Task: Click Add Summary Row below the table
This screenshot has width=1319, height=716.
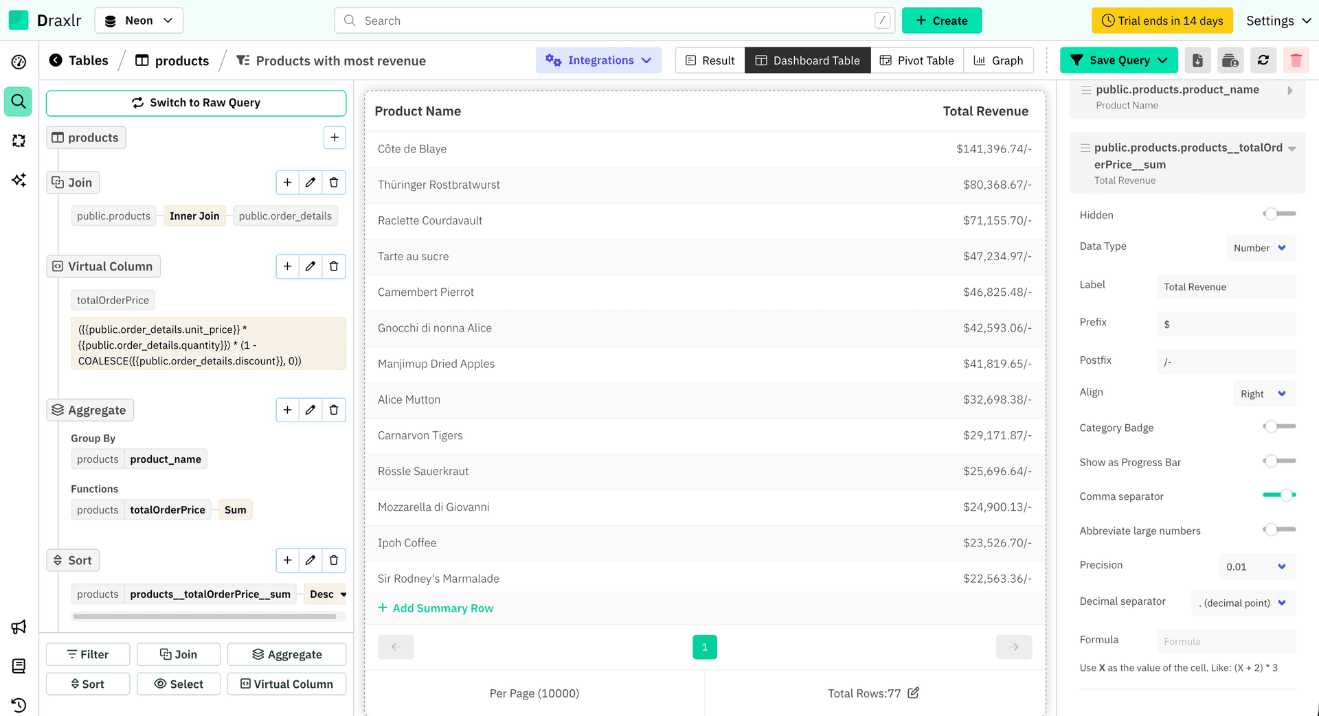Action: (x=436, y=608)
